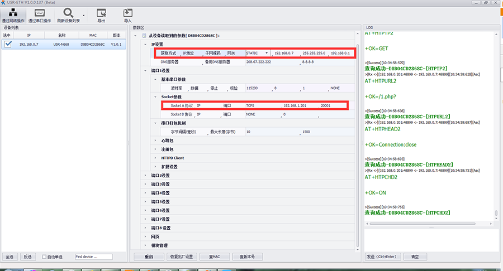Open the STATIC 获取方式 dropdown
This screenshot has width=503, height=271.
pos(267,53)
